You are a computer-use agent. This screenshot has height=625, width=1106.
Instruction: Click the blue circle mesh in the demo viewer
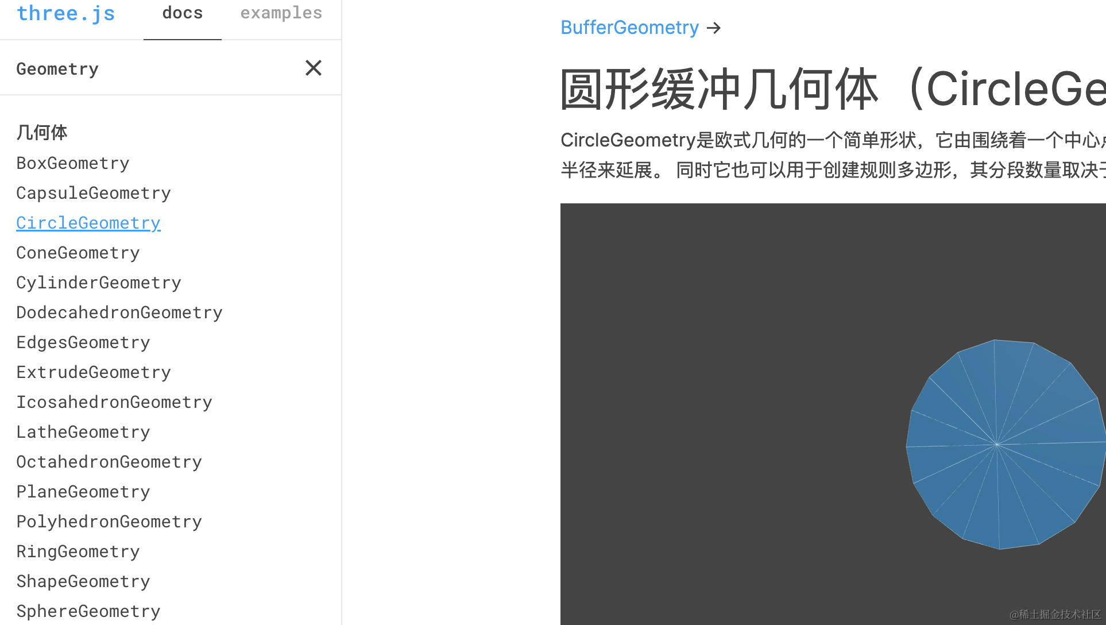(1006, 445)
